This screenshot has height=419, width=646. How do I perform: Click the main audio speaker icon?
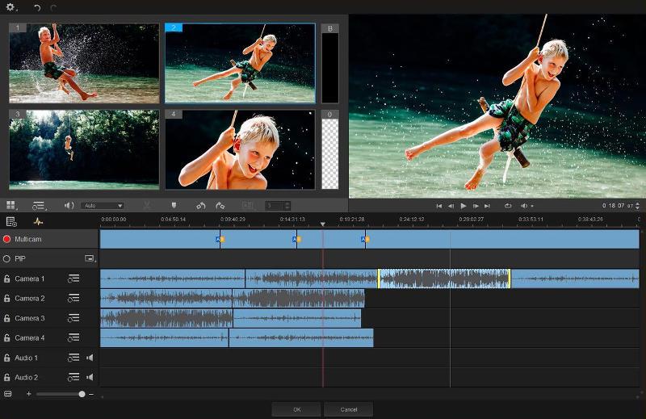pos(69,205)
